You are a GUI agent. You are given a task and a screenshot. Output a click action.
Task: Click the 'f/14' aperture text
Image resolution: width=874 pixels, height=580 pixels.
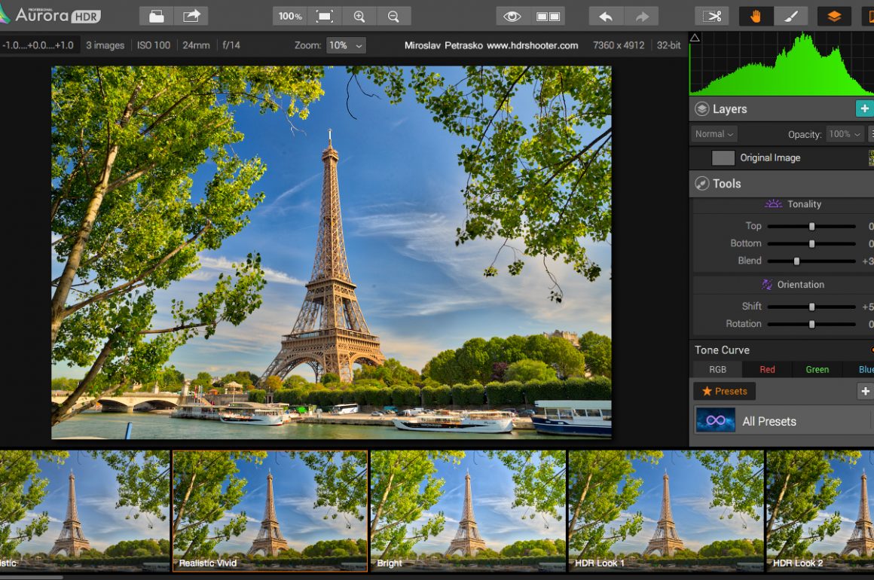[231, 45]
